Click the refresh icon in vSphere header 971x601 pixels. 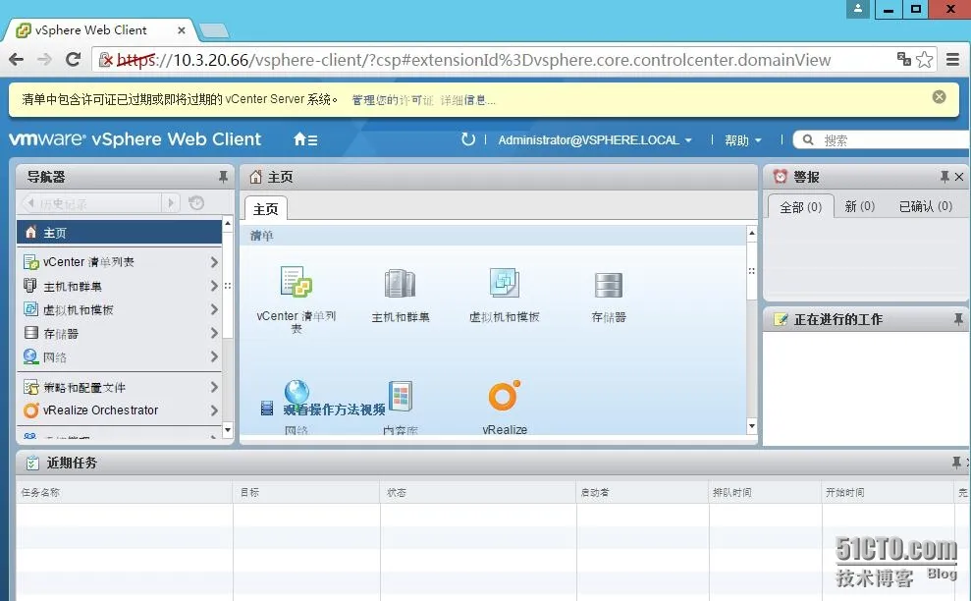(x=468, y=139)
